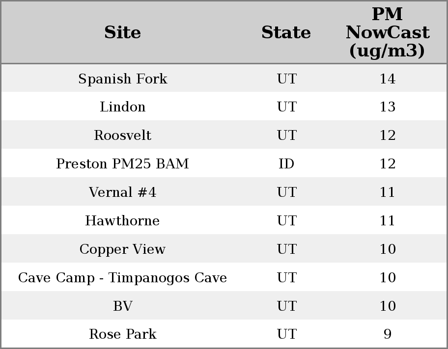Viewport: 448px width, 349px height.
Task: Select the Roosvelt site cell
Action: tap(123, 135)
